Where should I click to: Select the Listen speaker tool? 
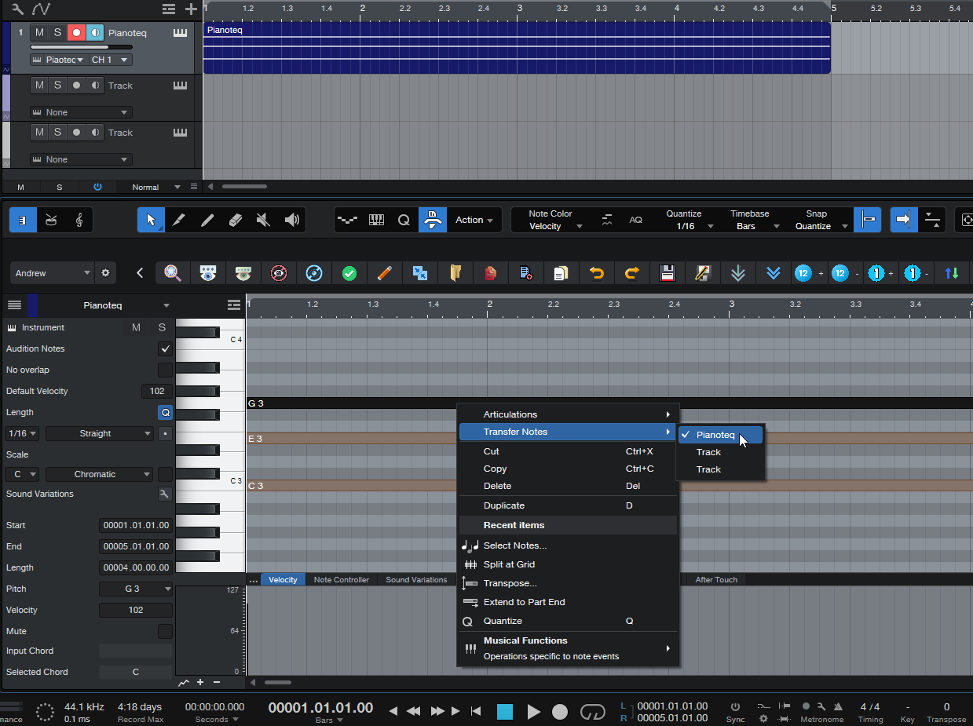pyautogui.click(x=292, y=221)
